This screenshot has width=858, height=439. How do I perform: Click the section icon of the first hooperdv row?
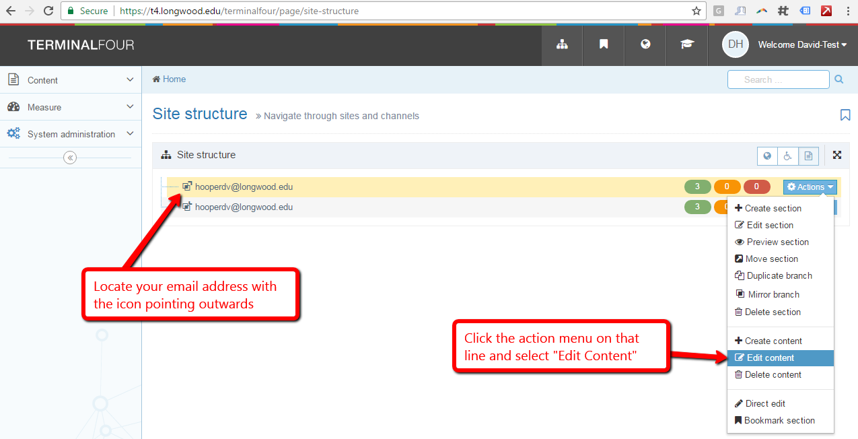click(188, 187)
